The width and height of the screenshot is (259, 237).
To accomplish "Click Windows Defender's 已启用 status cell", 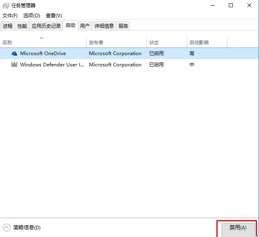I will click(x=156, y=65).
